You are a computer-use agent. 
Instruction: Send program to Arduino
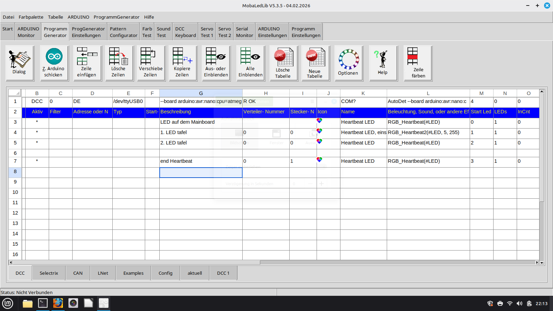[54, 63]
